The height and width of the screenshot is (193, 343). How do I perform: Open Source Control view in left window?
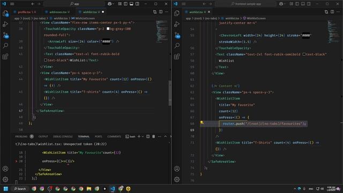click(x=5, y=35)
